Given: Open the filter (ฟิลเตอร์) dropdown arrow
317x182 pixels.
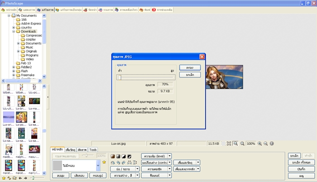Looking at the screenshot, I should (x=170, y=175).
